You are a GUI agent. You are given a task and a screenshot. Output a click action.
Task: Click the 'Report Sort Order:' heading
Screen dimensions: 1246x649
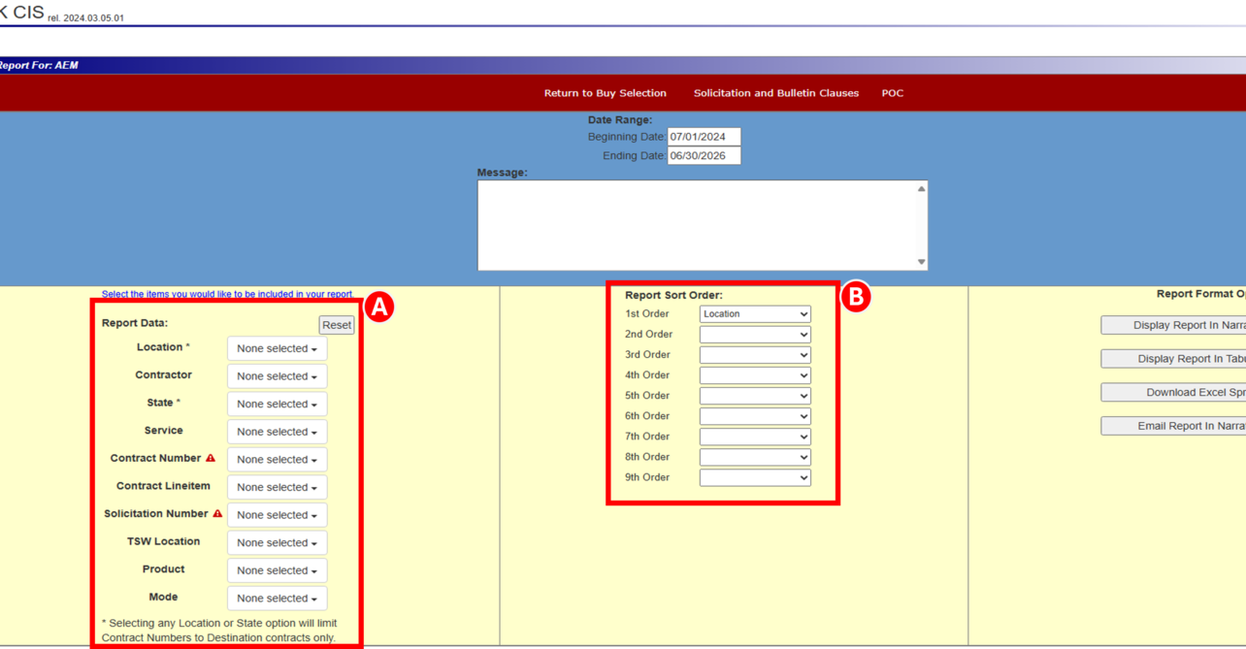pyautogui.click(x=673, y=295)
